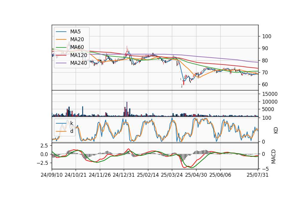The height and width of the screenshot is (206, 287).
Task: Click the MA120 legend label
Action: 79,55
